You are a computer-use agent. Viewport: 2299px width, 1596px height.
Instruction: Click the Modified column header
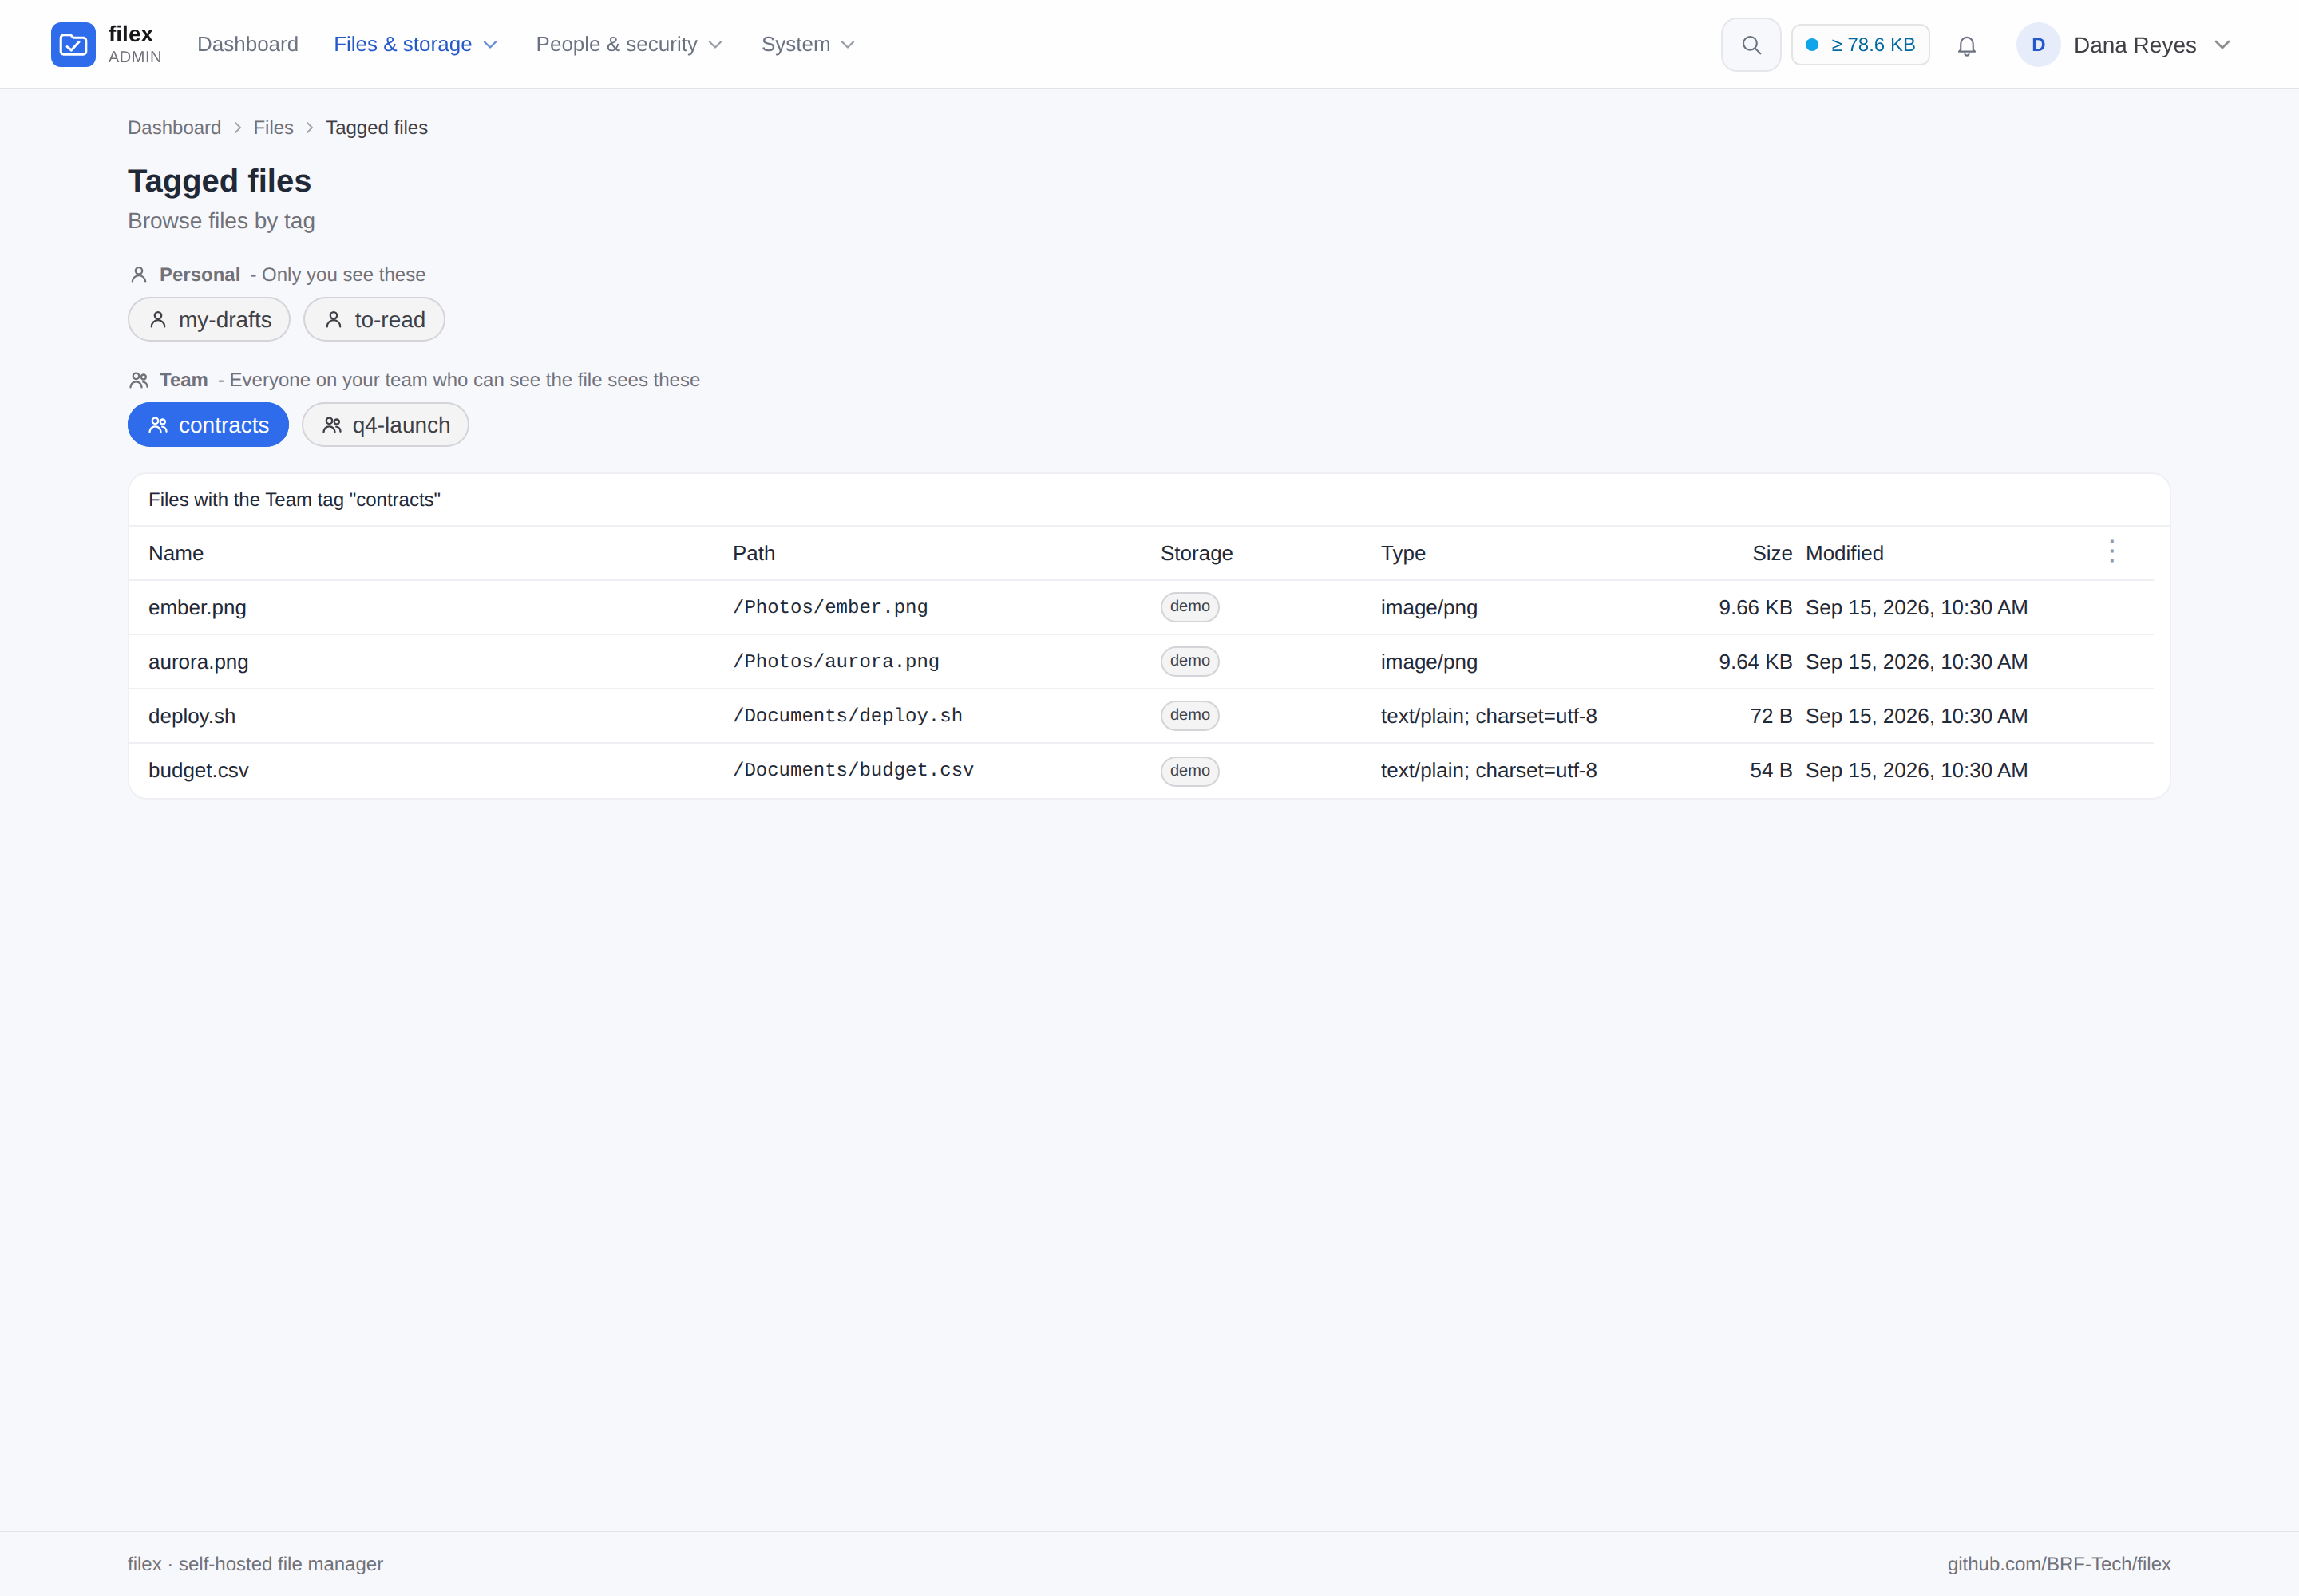(x=1844, y=553)
